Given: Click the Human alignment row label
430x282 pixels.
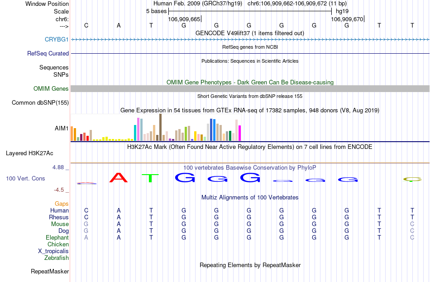Looking at the screenshot, I should 59,211.
